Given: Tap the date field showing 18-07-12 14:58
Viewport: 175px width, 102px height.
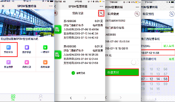Looking at the screenshot, I should coord(158,53).
